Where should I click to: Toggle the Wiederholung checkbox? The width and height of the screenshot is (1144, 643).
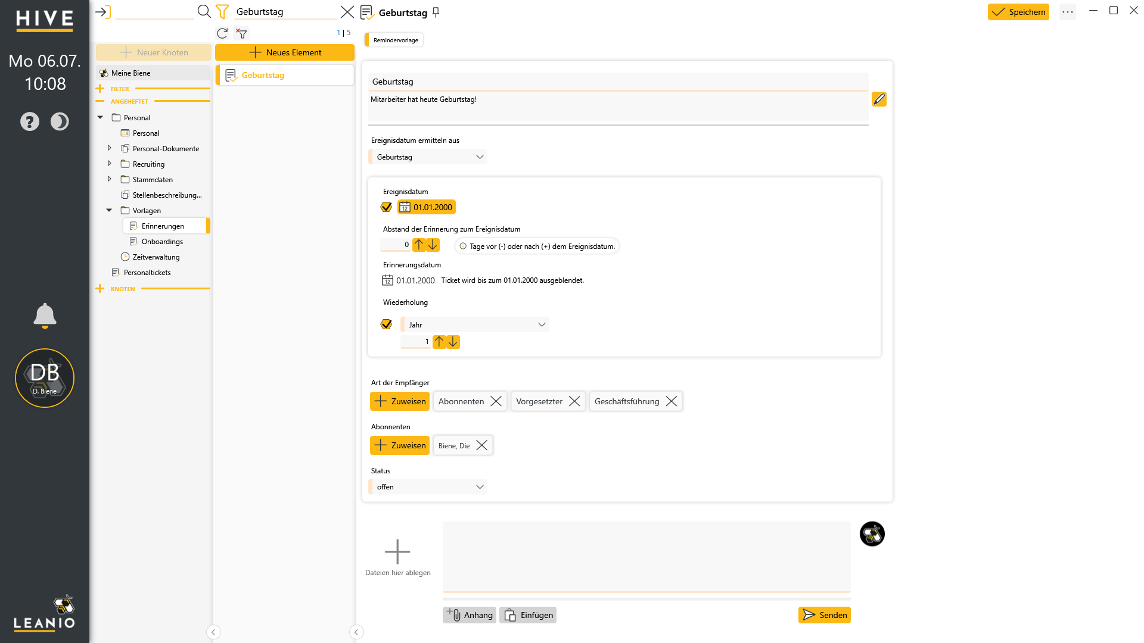(386, 324)
